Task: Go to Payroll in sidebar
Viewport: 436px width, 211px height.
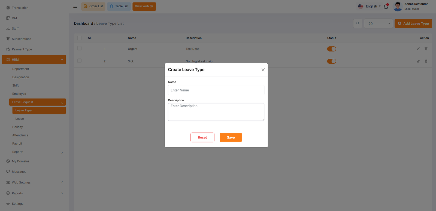Action: 17,144
